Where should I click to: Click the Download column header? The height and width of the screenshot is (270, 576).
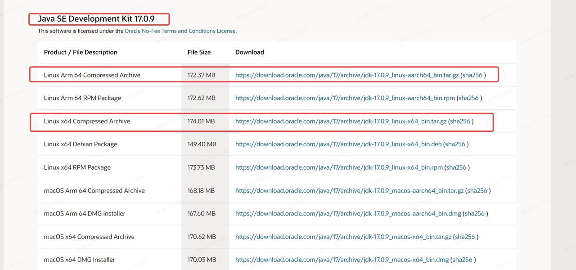point(250,52)
